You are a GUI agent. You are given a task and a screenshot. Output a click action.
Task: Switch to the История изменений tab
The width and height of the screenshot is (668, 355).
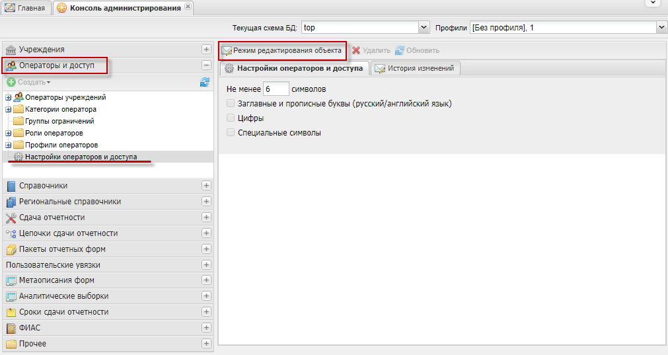[416, 68]
